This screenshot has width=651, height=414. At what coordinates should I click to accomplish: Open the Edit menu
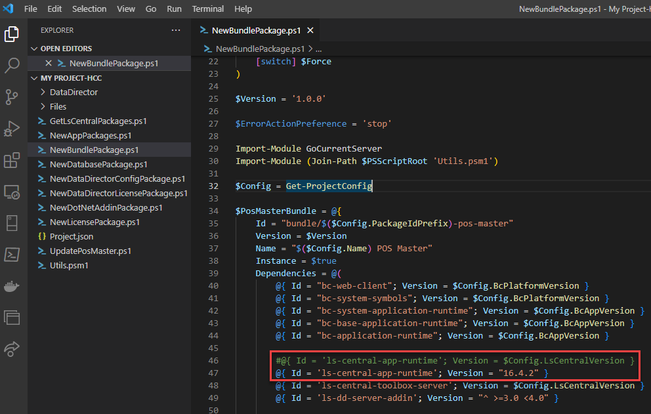[x=54, y=9]
